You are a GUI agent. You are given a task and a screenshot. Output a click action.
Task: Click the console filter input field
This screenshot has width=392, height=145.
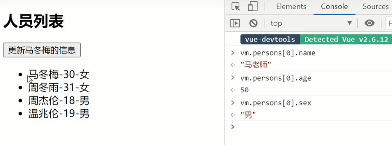[389, 23]
